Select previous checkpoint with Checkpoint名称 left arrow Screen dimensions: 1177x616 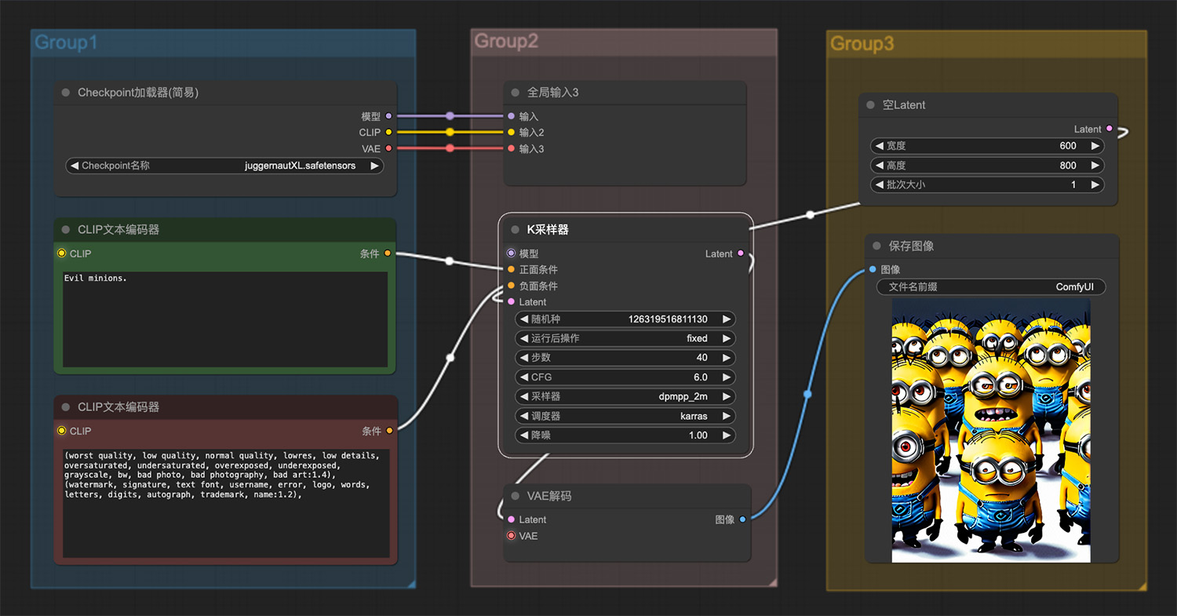click(75, 166)
